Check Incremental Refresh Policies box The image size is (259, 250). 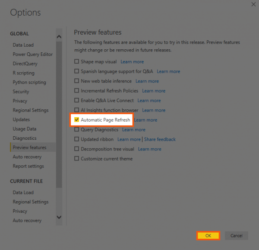point(76,91)
